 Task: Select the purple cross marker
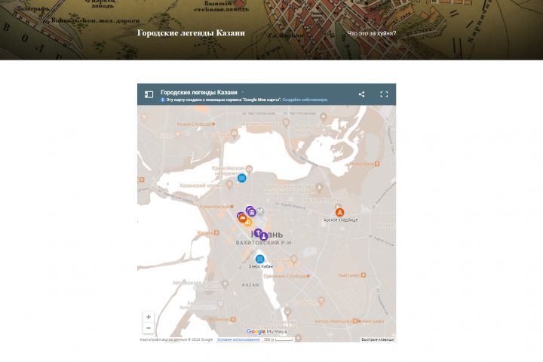[258, 233]
